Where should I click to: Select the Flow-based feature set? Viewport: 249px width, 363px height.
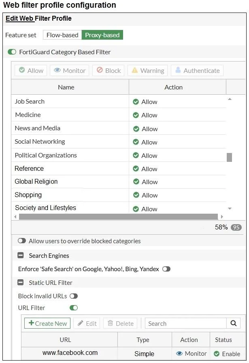(x=62, y=35)
